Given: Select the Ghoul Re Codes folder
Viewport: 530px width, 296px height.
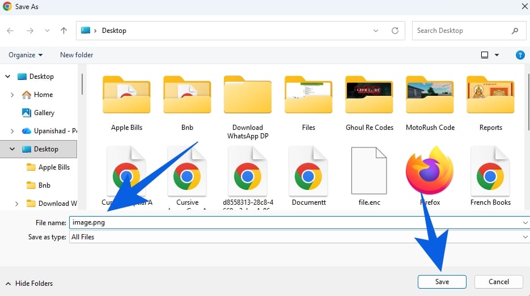Looking at the screenshot, I should [x=369, y=104].
